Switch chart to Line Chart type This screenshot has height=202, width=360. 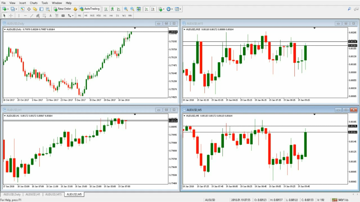(x=119, y=9)
